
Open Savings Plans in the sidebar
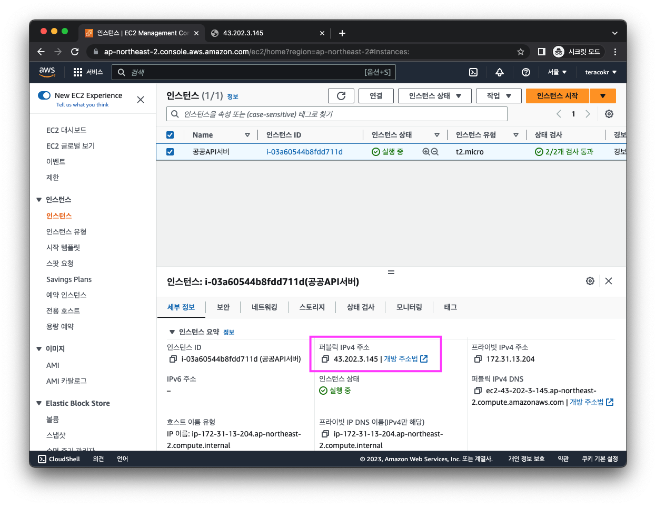point(69,279)
